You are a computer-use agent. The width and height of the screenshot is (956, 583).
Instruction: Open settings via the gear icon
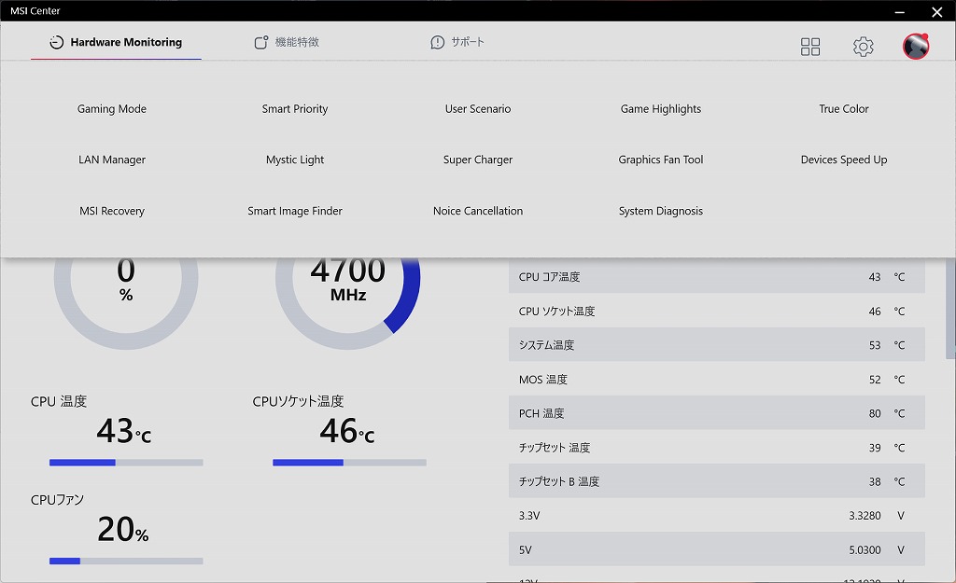(863, 47)
